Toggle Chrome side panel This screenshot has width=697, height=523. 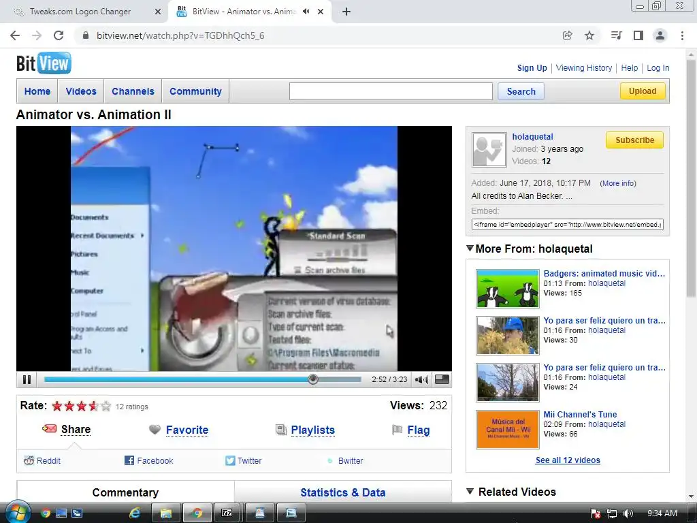638,35
